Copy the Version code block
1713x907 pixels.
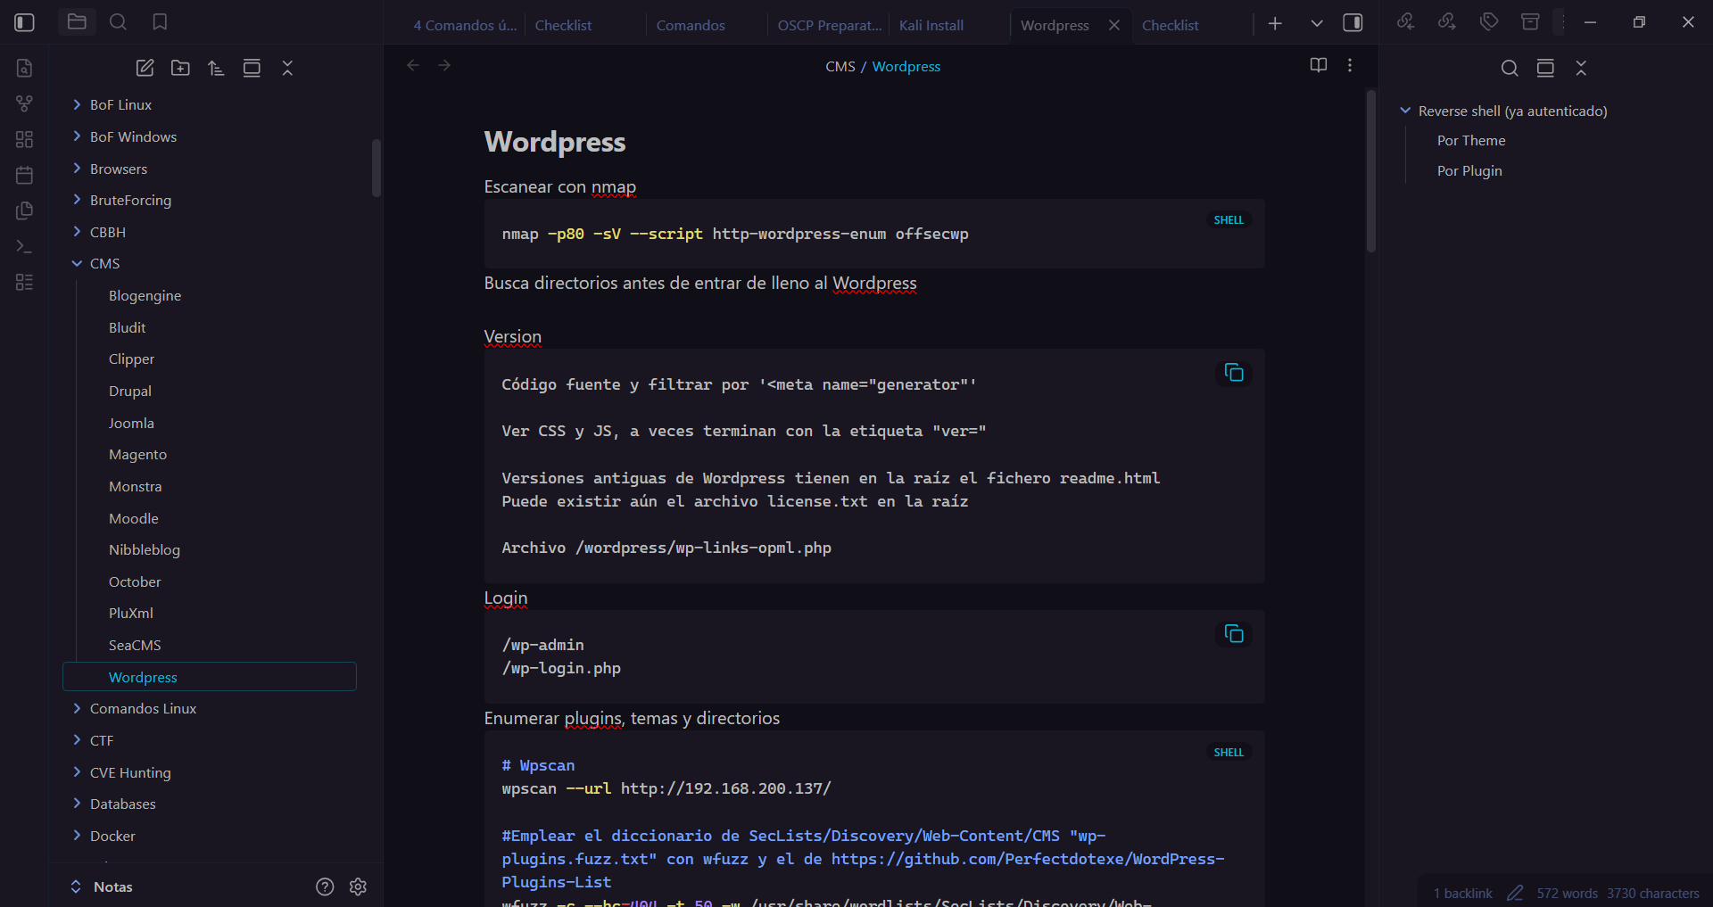pos(1234,373)
